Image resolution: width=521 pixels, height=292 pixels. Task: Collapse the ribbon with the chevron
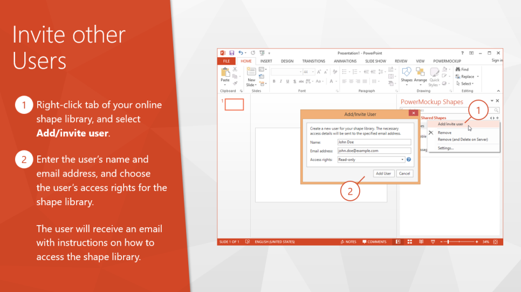tap(498, 91)
